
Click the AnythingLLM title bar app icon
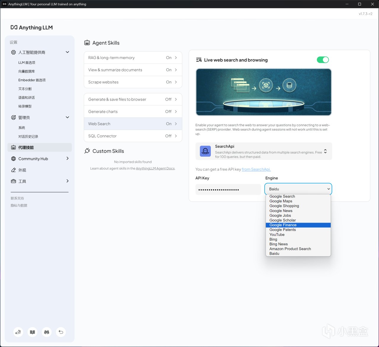coord(4,4)
